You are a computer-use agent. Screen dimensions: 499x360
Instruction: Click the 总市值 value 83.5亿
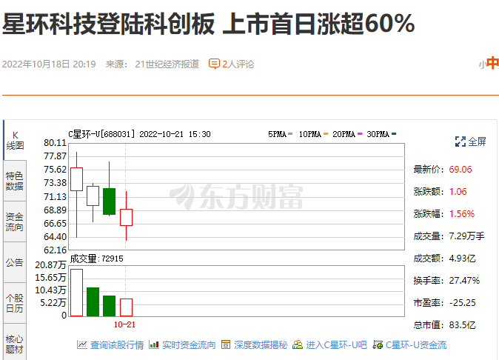click(x=462, y=325)
